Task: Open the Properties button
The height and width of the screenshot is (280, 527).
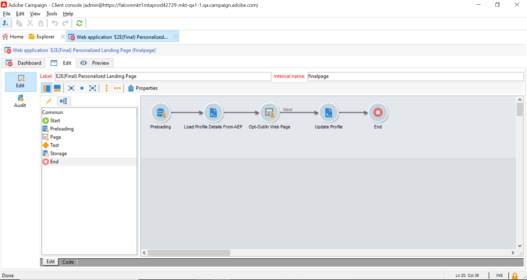Action: (x=143, y=88)
